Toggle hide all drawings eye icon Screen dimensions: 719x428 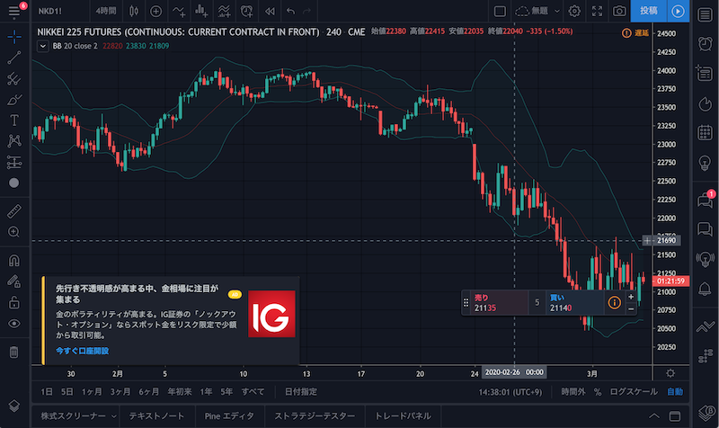[x=13, y=323]
